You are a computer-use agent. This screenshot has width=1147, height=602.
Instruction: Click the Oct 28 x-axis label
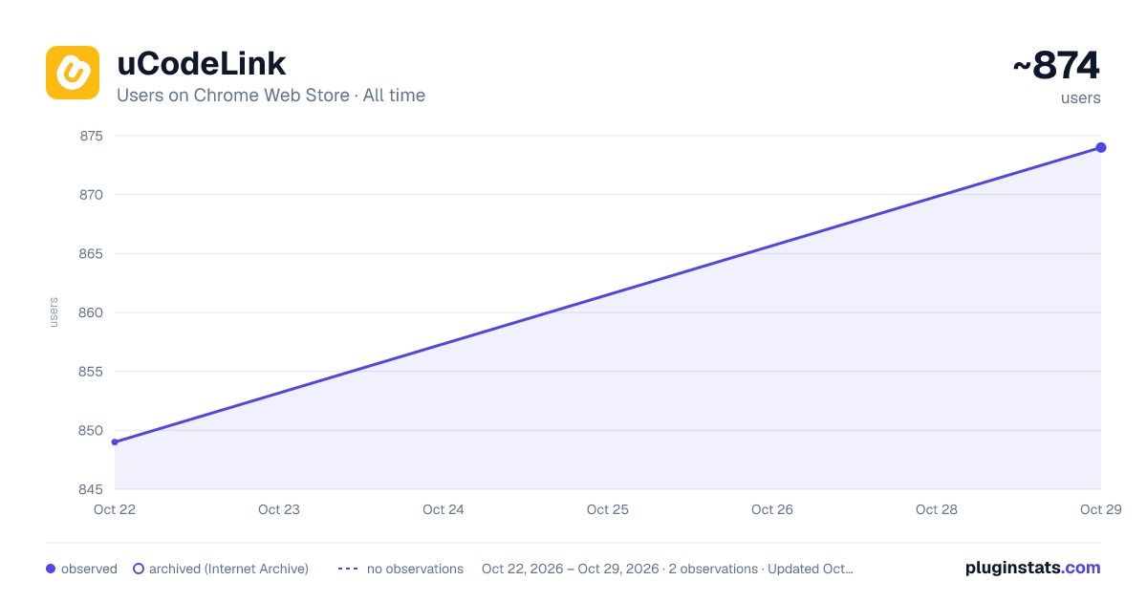pyautogui.click(x=937, y=509)
